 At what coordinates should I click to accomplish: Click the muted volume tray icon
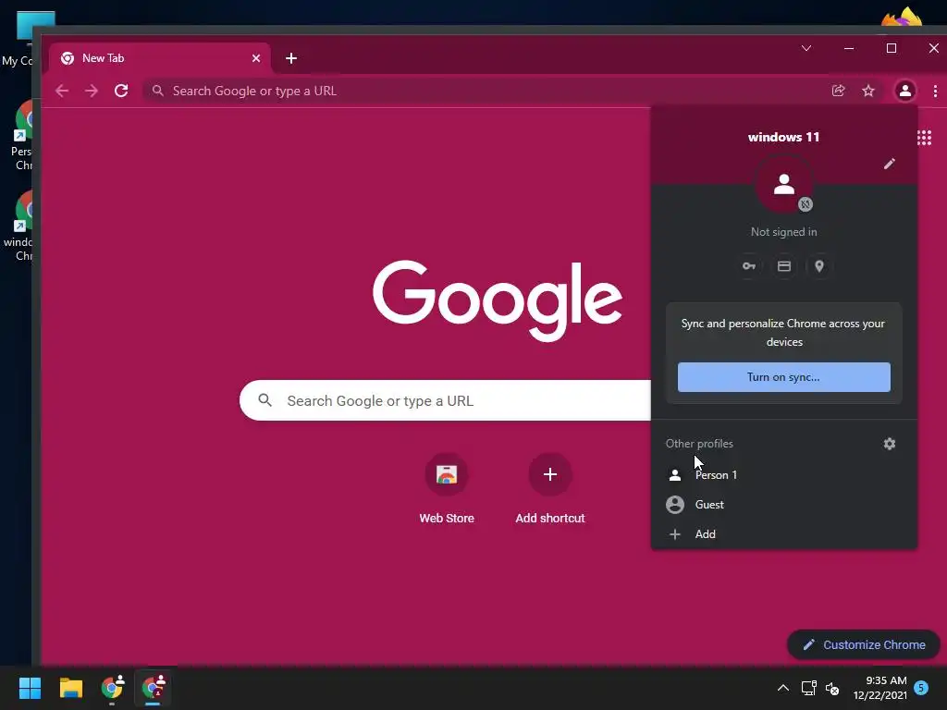832,688
